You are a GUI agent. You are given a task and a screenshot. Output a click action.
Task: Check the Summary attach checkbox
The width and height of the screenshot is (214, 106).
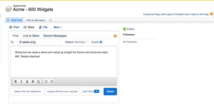[x=87, y=42]
